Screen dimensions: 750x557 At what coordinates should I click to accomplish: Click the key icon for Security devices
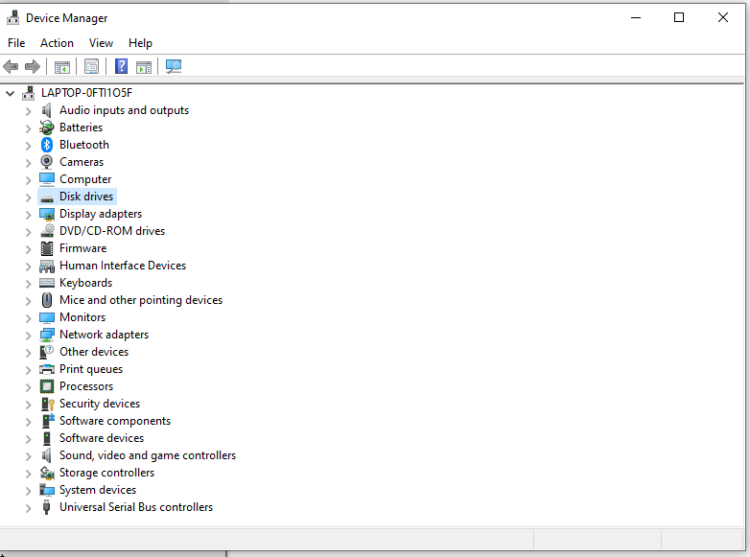(x=47, y=404)
